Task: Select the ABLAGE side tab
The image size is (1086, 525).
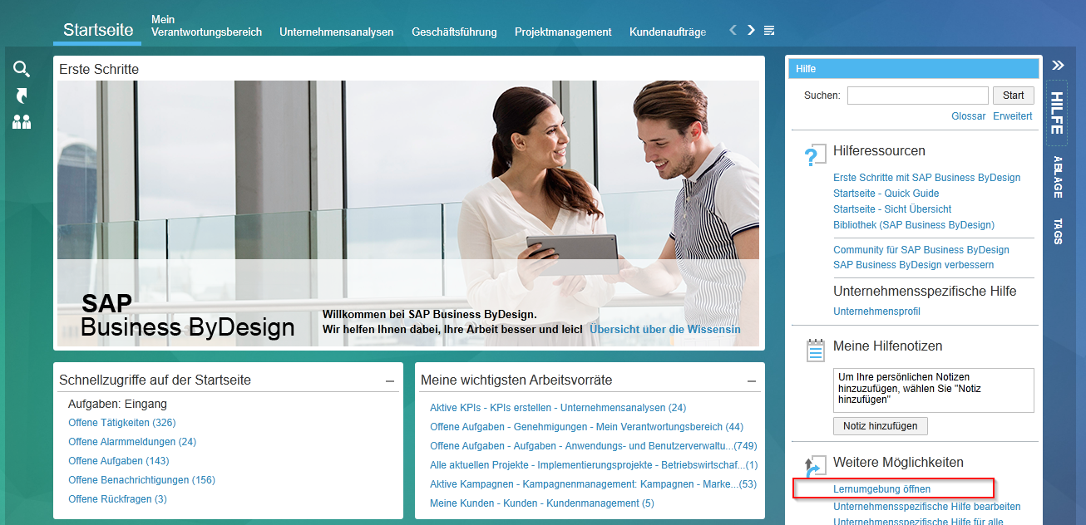Action: (1058, 177)
